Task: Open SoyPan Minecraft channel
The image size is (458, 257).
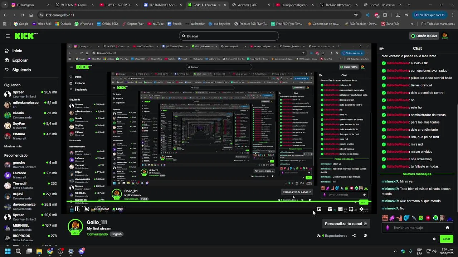Action: click(x=31, y=125)
